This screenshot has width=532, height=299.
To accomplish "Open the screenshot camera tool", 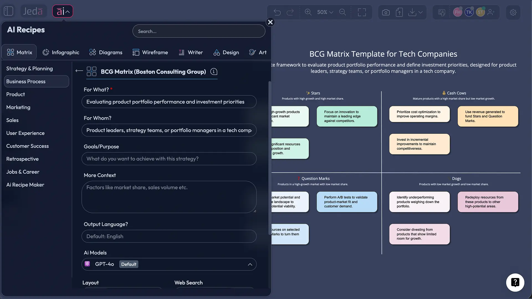I will [x=385, y=12].
